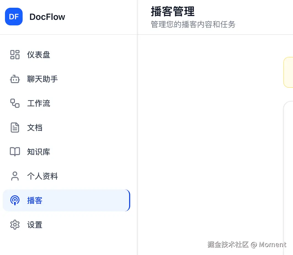Screen dimensions: 293x255
Task: Click the workflow nodes icon
Action: (15, 103)
